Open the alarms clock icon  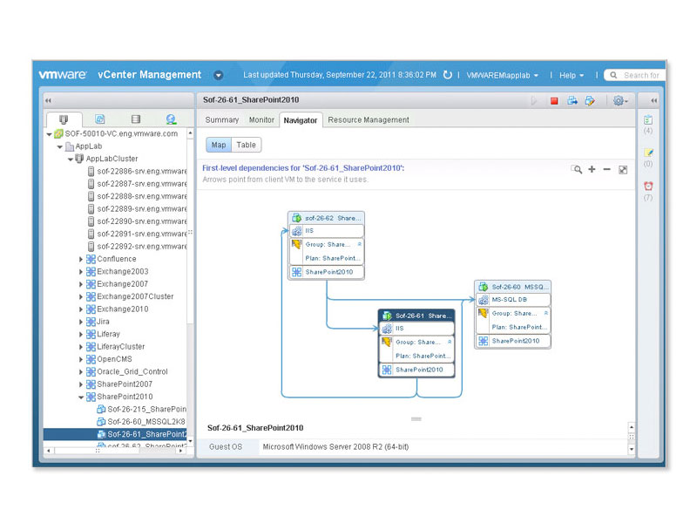[x=648, y=186]
